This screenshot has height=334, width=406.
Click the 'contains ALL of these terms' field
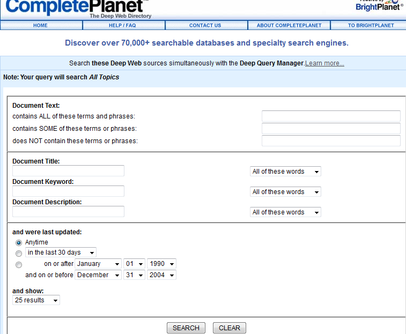click(x=331, y=116)
